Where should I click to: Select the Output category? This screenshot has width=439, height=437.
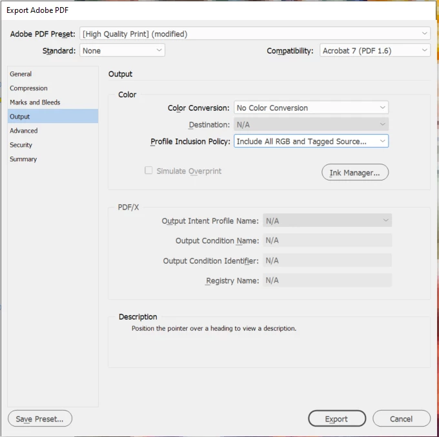coord(53,116)
